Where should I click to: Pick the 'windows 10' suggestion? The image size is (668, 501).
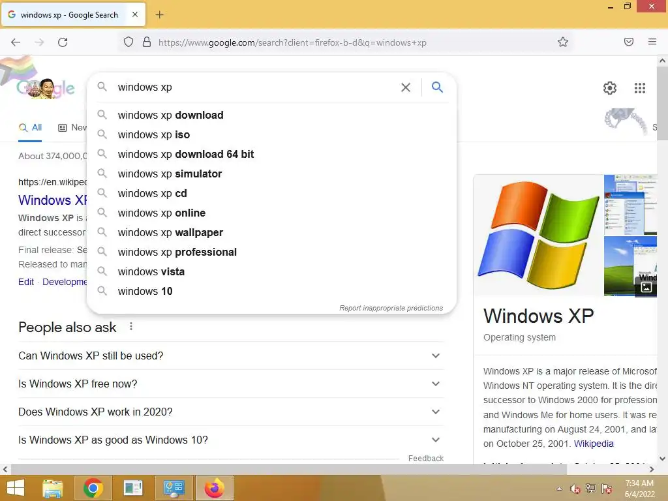pos(271,292)
